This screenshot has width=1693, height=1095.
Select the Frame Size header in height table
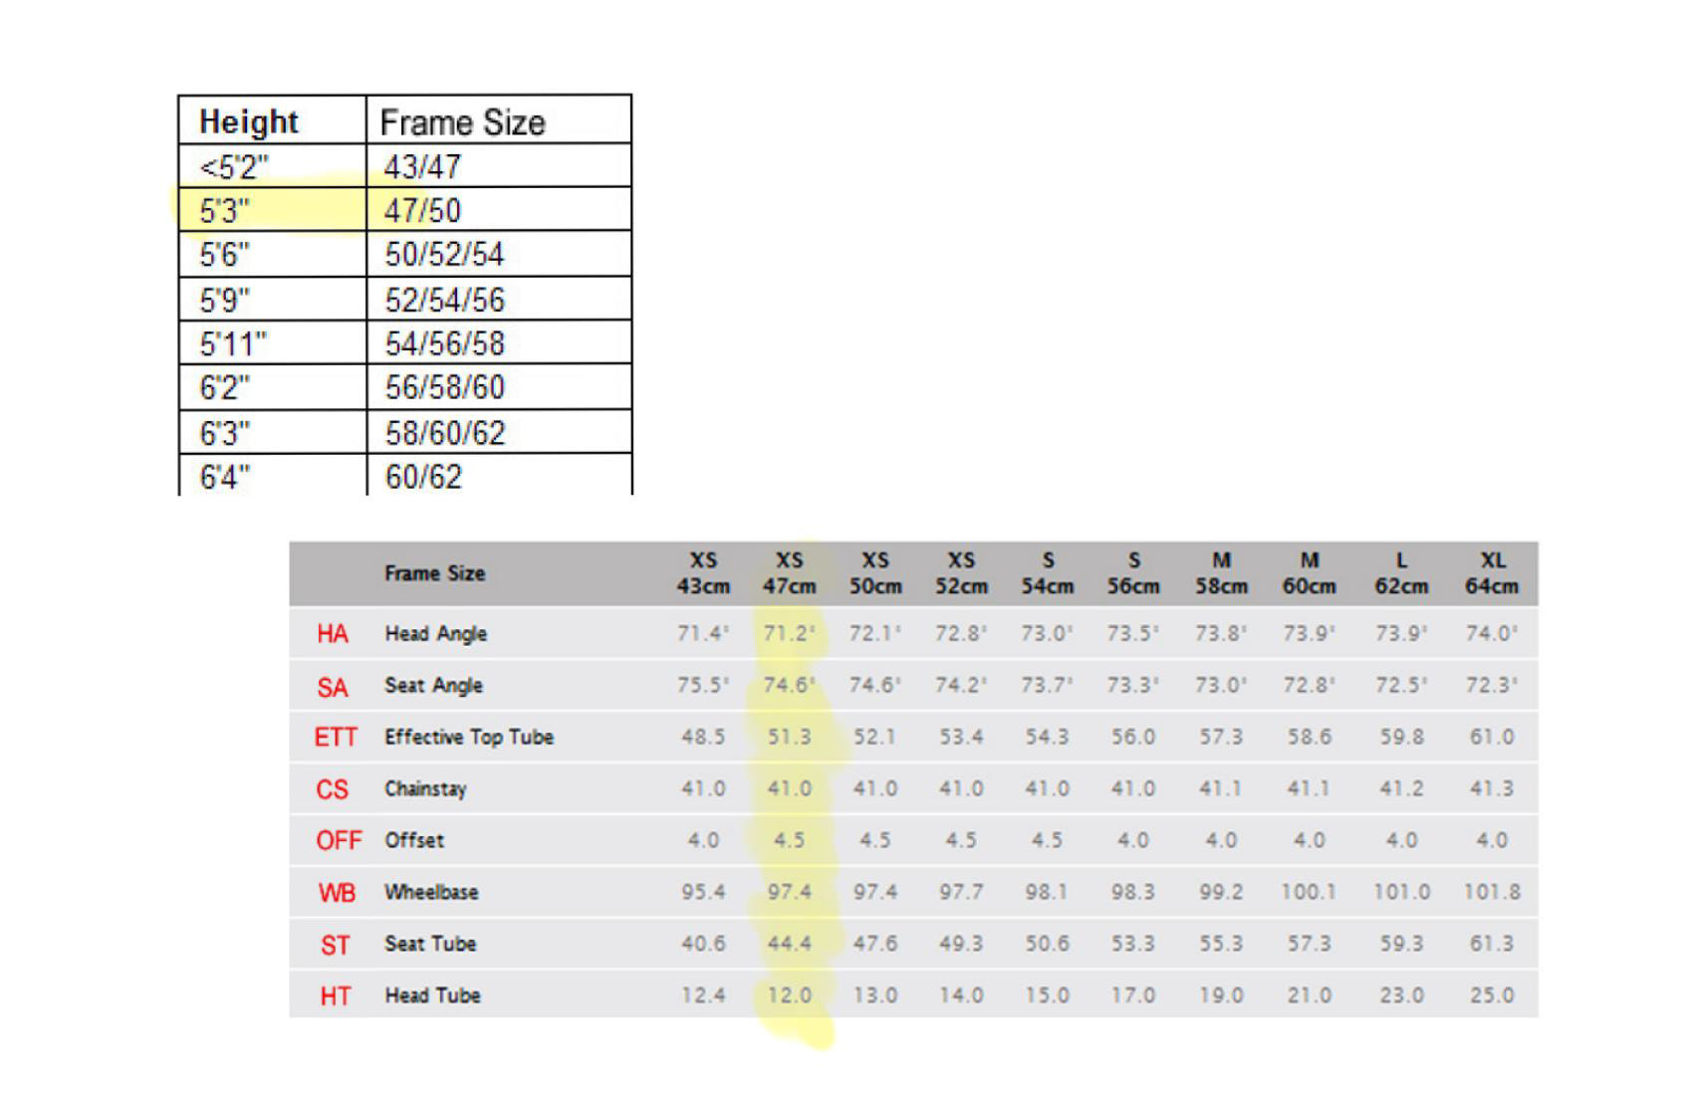coord(463,122)
